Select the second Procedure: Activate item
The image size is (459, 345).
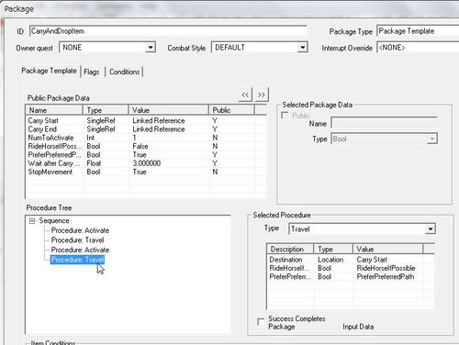pos(80,250)
